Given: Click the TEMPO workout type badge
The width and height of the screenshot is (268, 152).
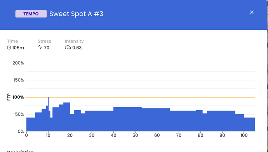Looking at the screenshot, I should tap(31, 14).
